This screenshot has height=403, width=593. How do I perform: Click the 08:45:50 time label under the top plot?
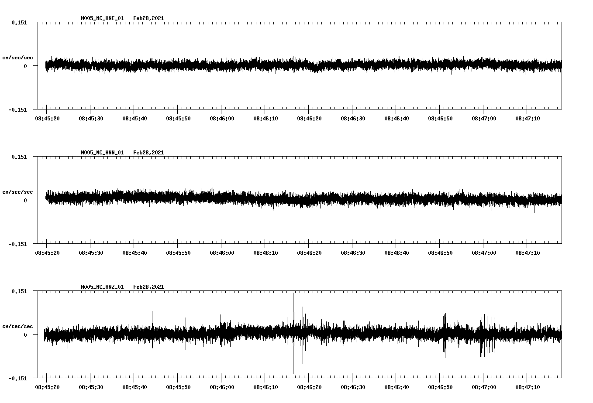pos(178,119)
